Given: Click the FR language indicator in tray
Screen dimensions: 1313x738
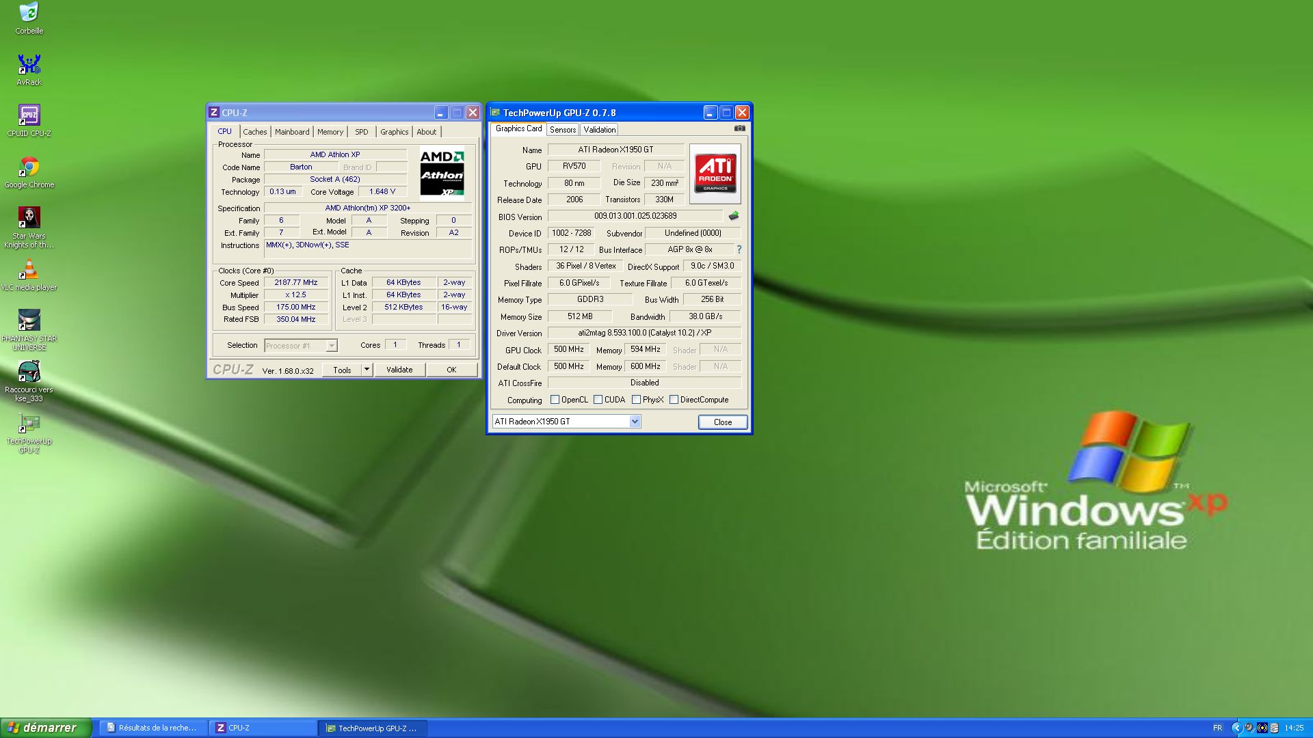Looking at the screenshot, I should pos(1217,728).
